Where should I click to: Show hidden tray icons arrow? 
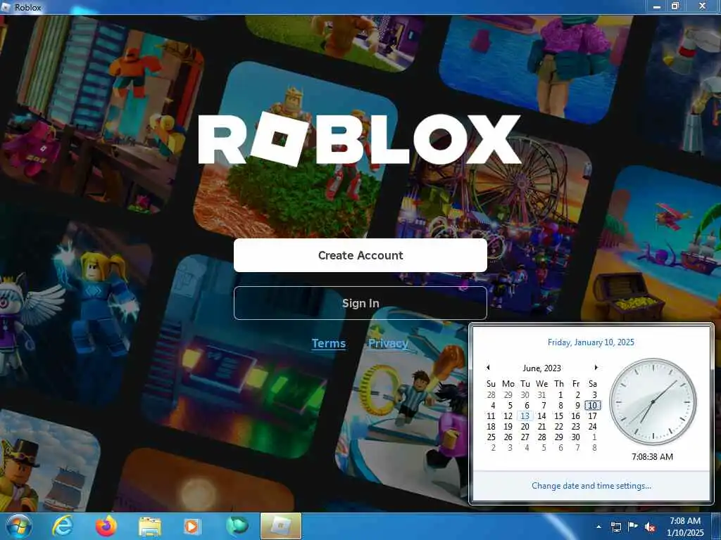pyautogui.click(x=598, y=527)
